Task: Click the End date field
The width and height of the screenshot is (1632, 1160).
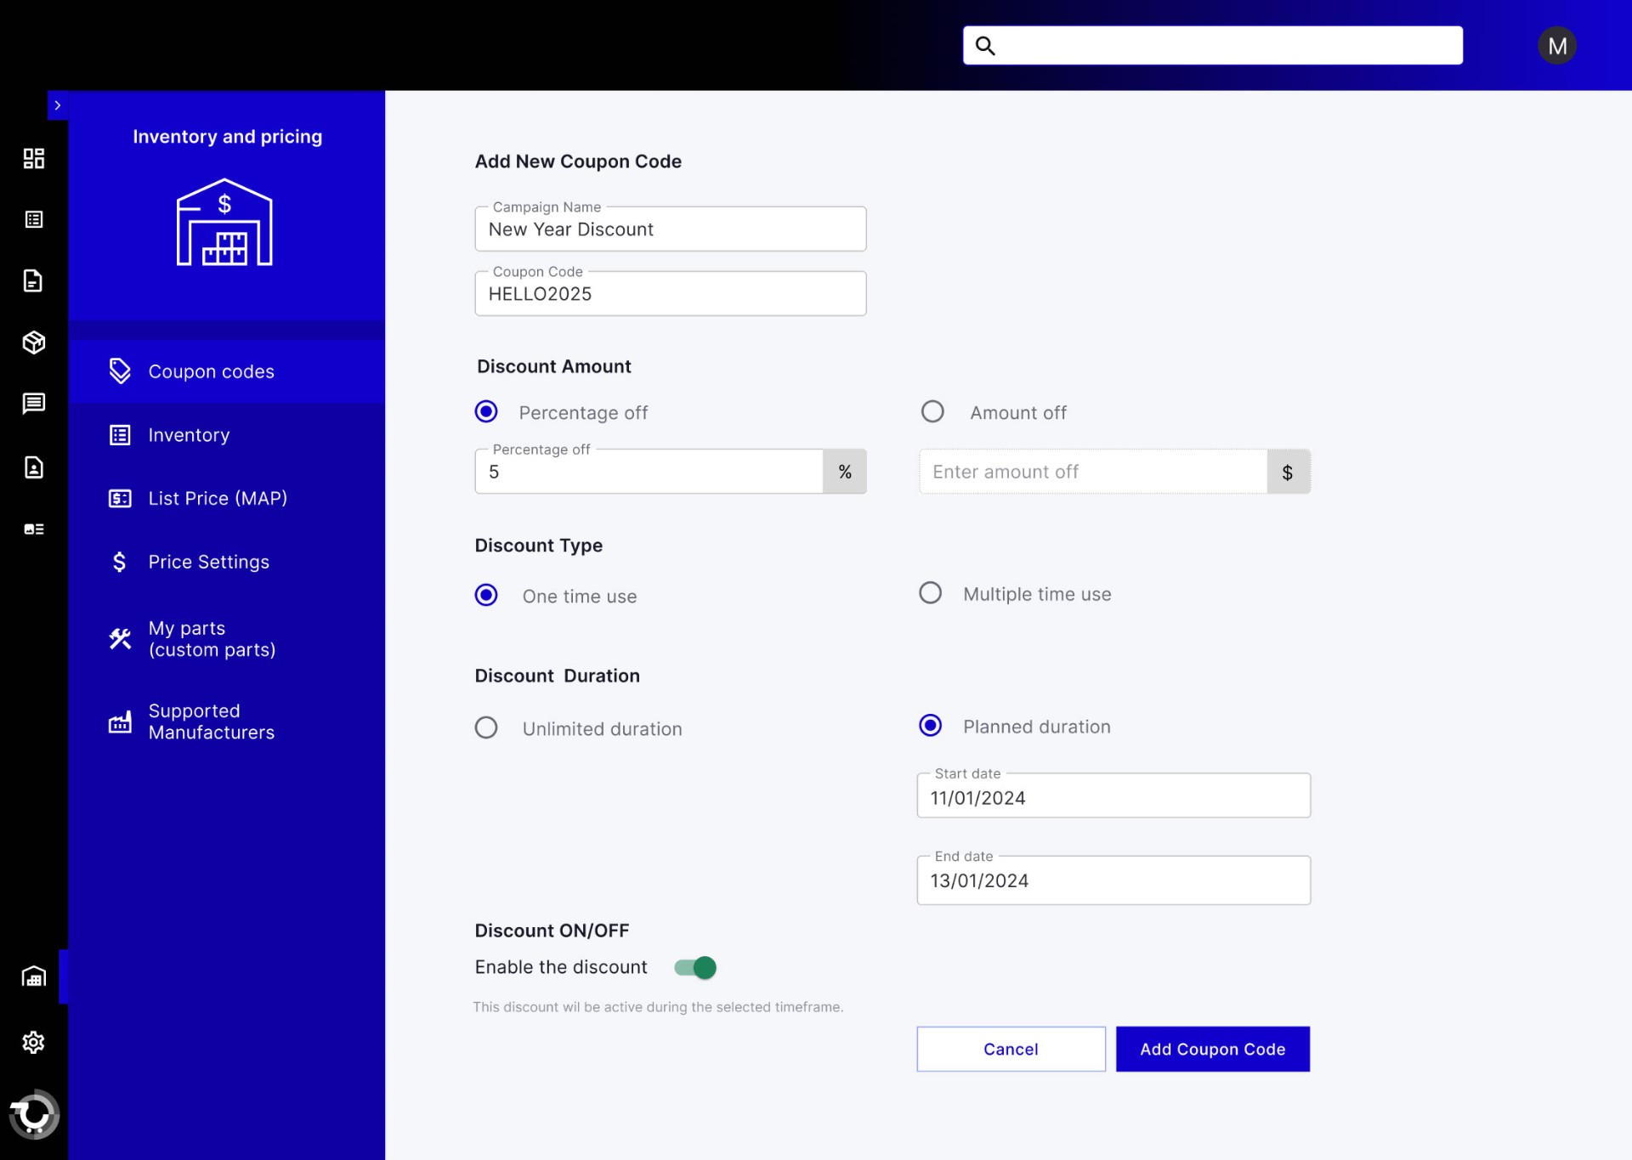Action: point(1113,880)
